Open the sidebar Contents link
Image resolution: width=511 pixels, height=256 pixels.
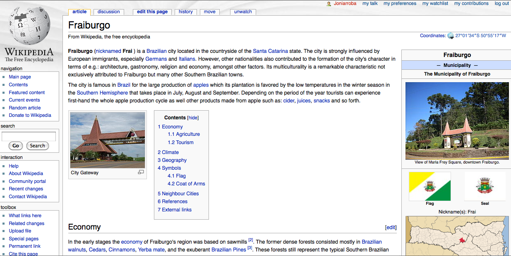(x=18, y=85)
